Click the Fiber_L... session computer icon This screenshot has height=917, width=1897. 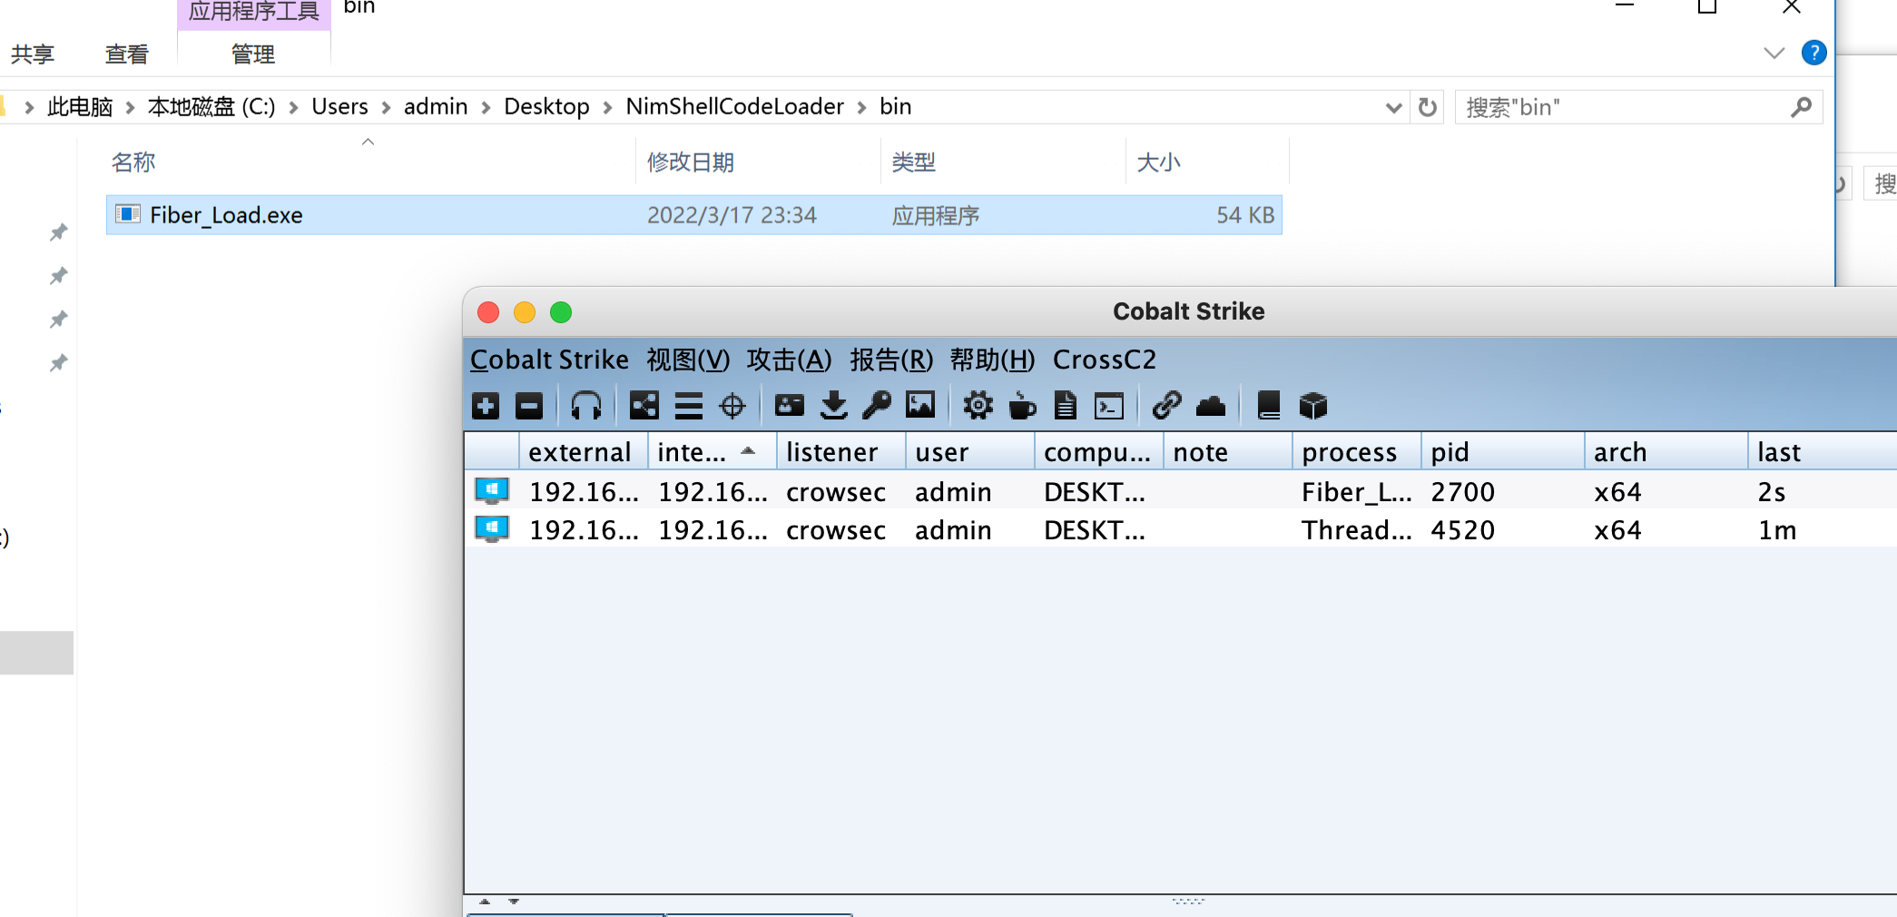492,491
